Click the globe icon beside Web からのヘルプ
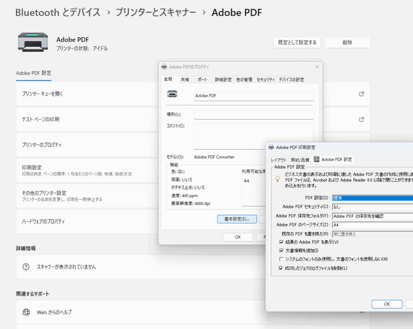Screen dimensions: 413x329 pos(26,312)
